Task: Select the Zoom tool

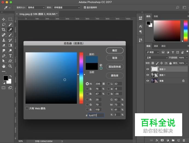Action: point(10,66)
